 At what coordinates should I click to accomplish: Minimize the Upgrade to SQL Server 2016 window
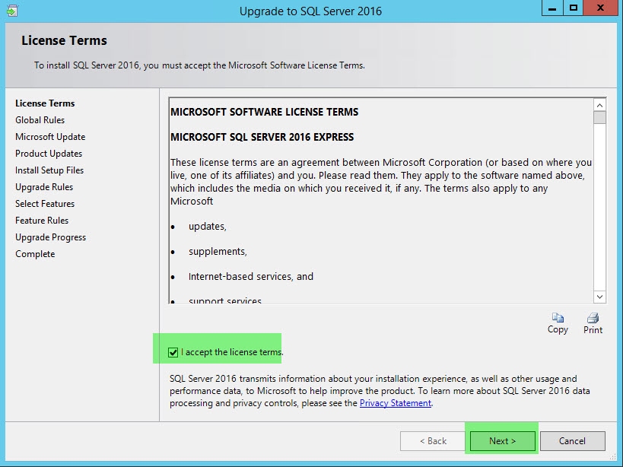coord(552,8)
